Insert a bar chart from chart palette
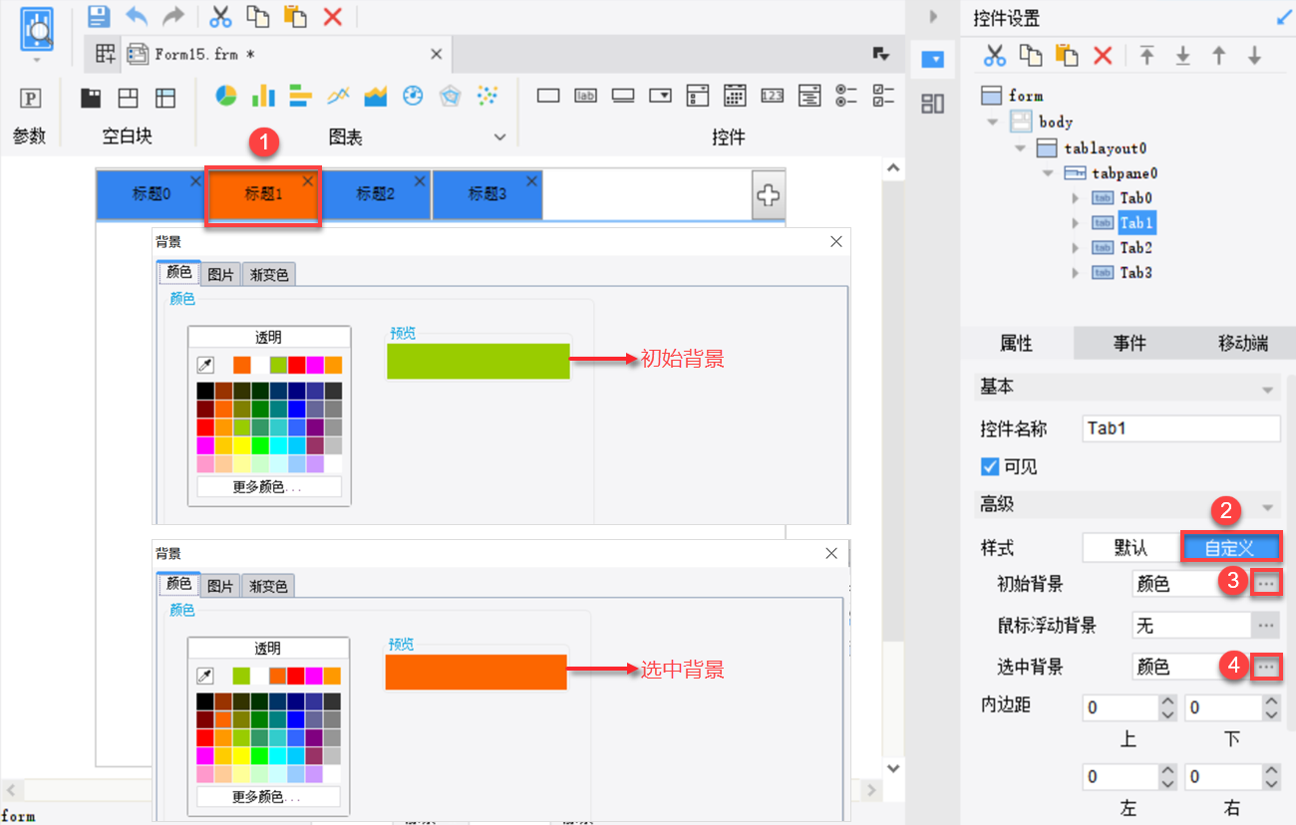 (x=263, y=96)
